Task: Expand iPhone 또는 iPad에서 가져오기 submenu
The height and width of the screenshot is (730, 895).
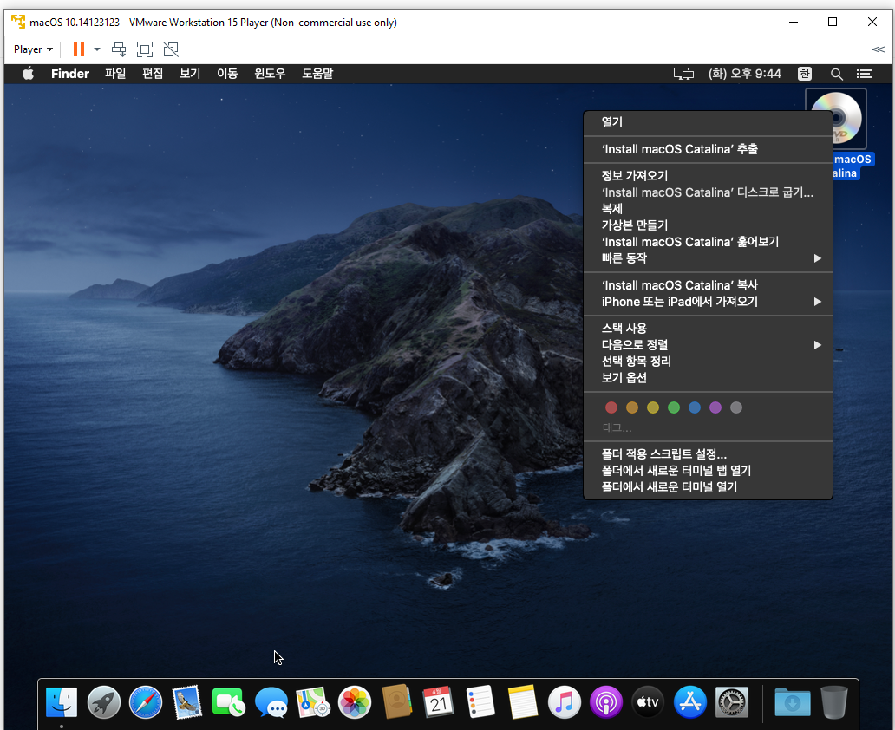Action: 708,302
